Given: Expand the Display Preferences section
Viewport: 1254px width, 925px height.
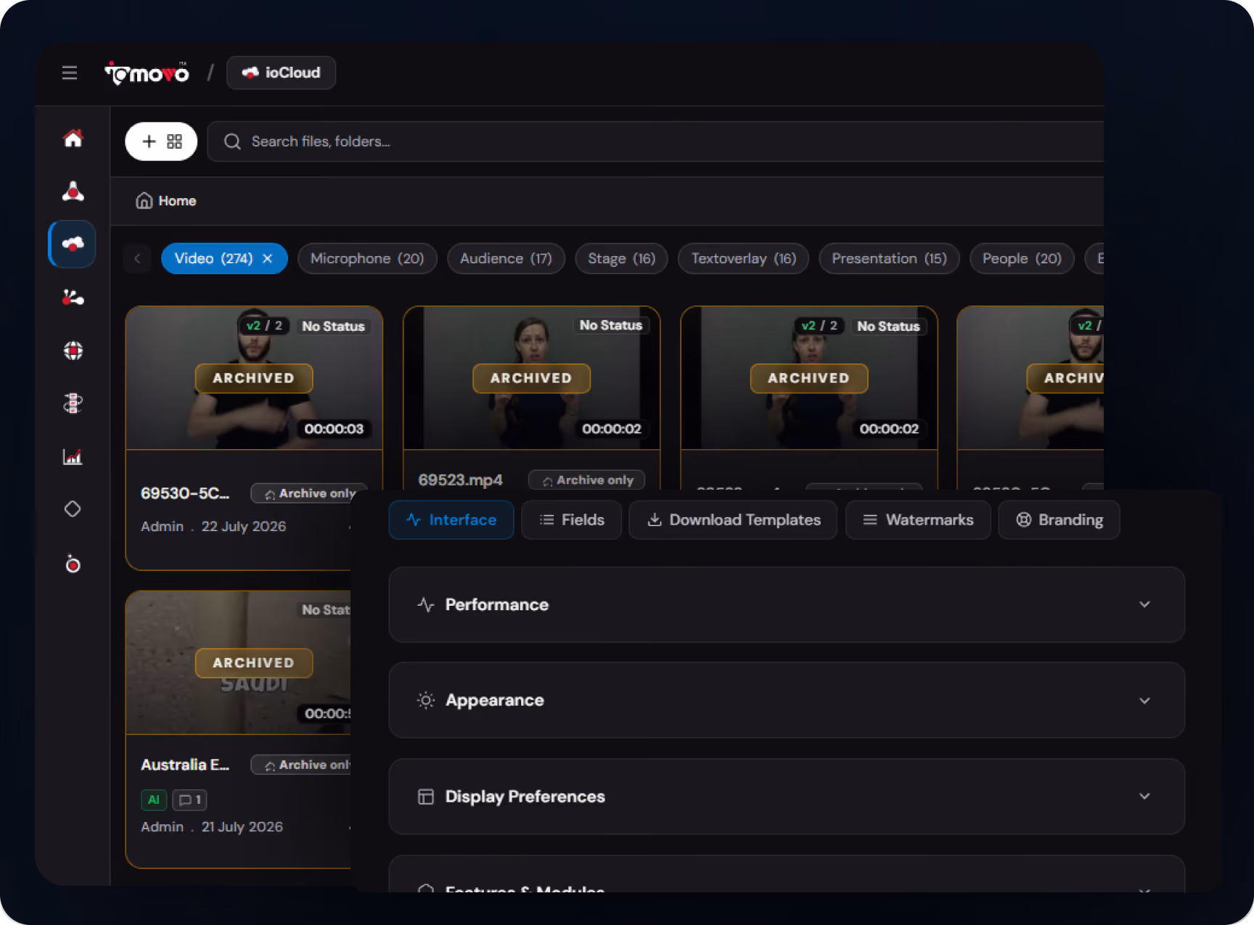Looking at the screenshot, I should click(787, 797).
